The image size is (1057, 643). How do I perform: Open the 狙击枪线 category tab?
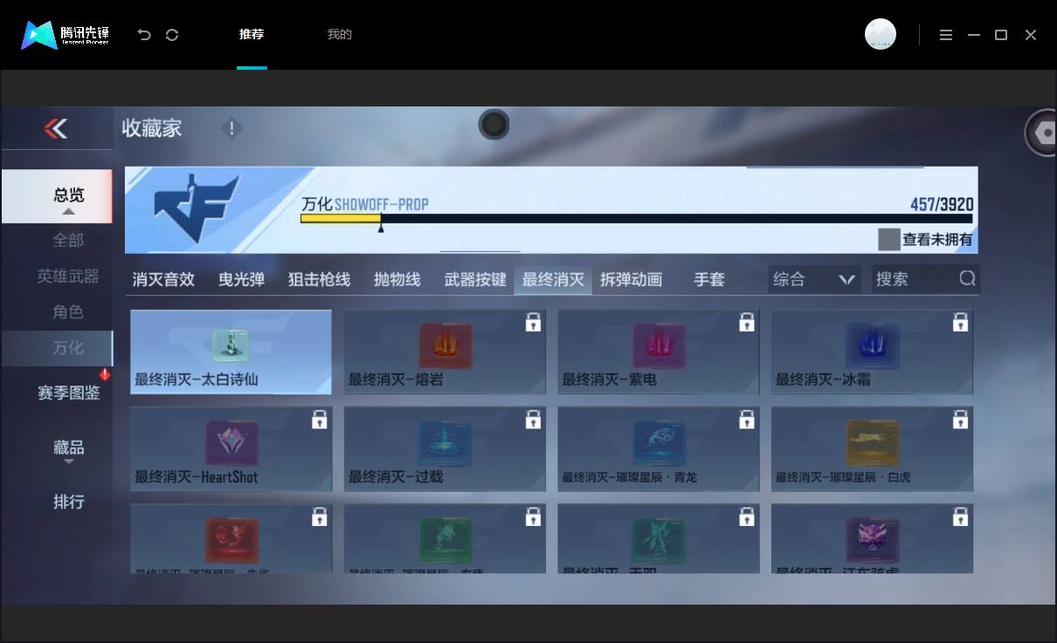[319, 279]
